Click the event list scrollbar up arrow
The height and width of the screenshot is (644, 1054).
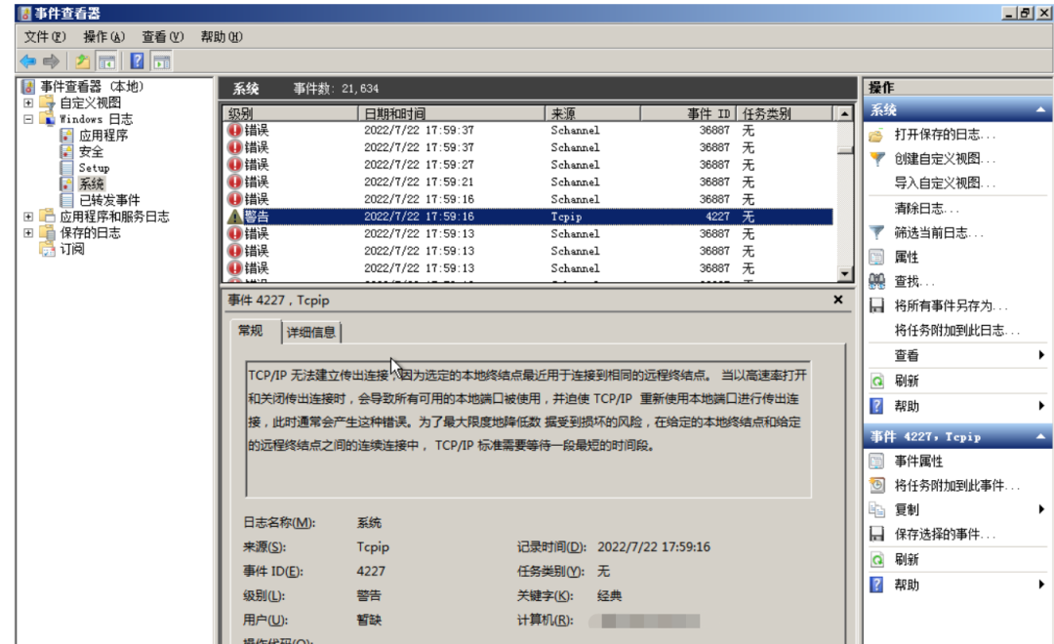(x=845, y=113)
